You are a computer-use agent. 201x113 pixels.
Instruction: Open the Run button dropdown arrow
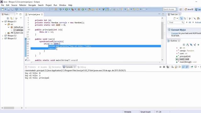pyautogui.click(x=69, y=9)
